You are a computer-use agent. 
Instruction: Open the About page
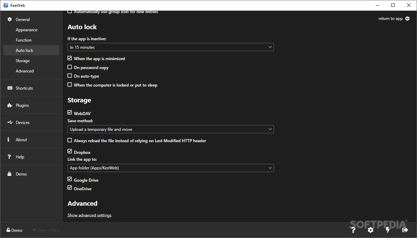point(31,140)
